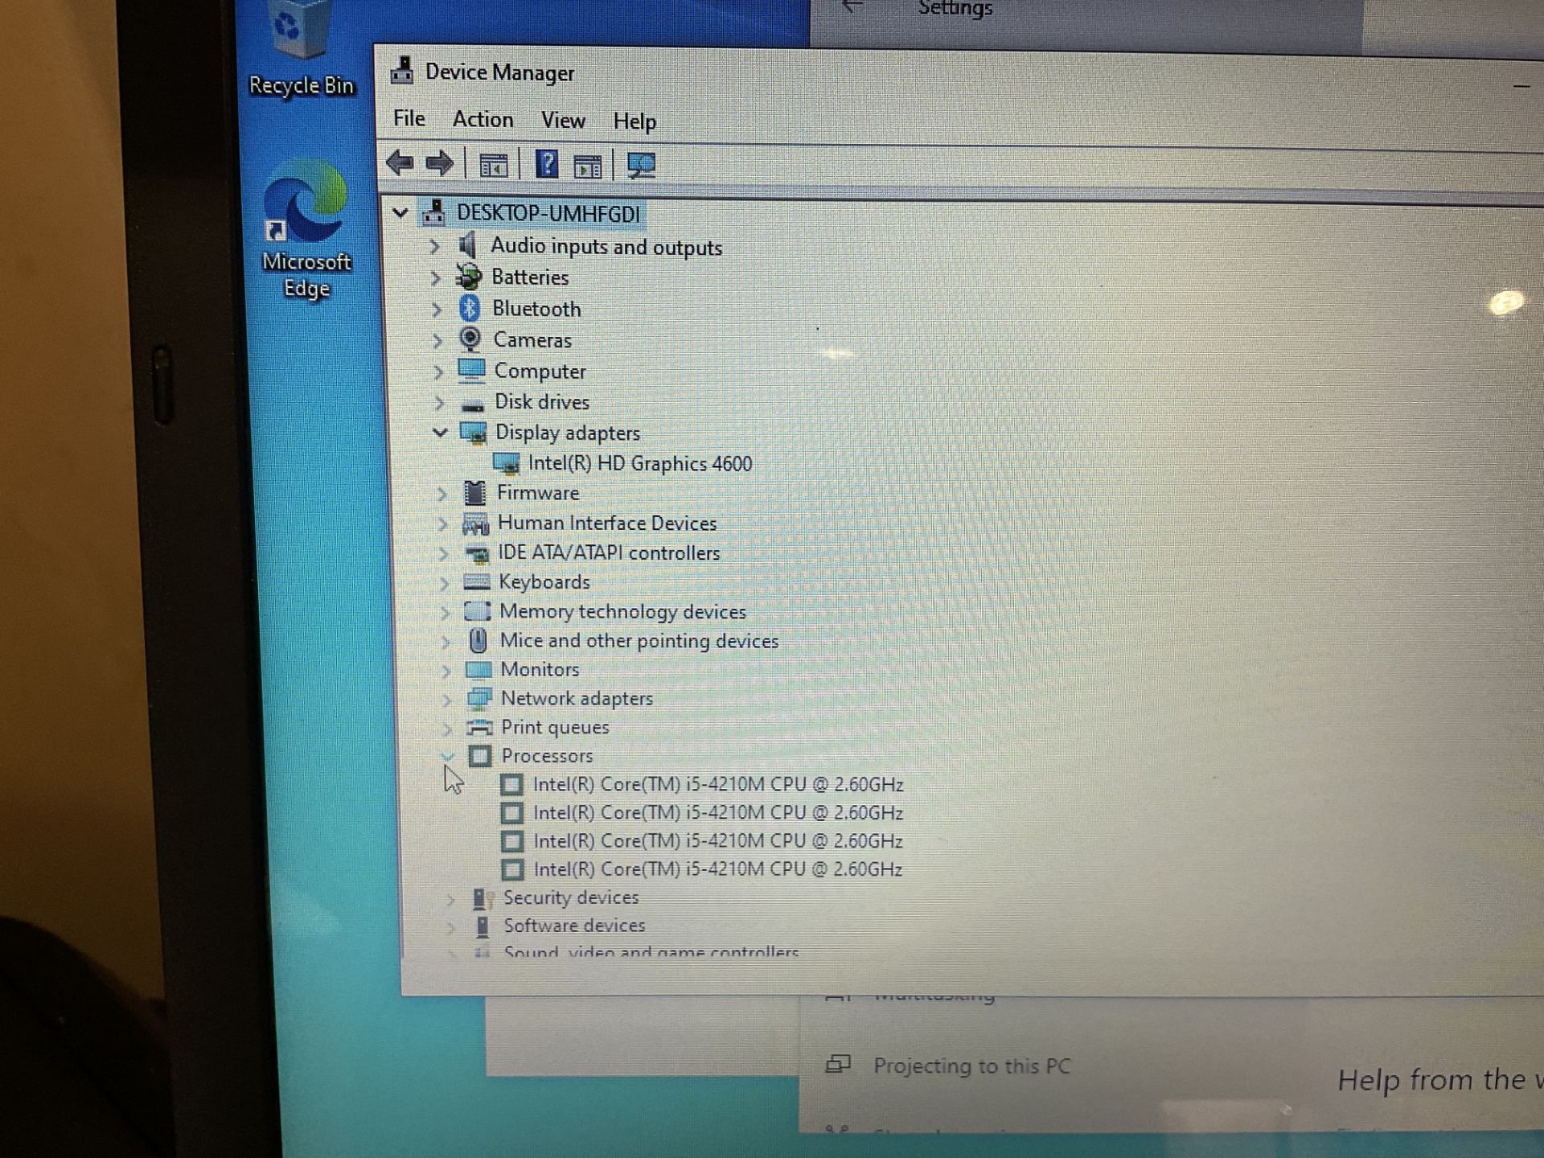
Task: Open Recycle Bin desktop icon
Action: [x=302, y=48]
